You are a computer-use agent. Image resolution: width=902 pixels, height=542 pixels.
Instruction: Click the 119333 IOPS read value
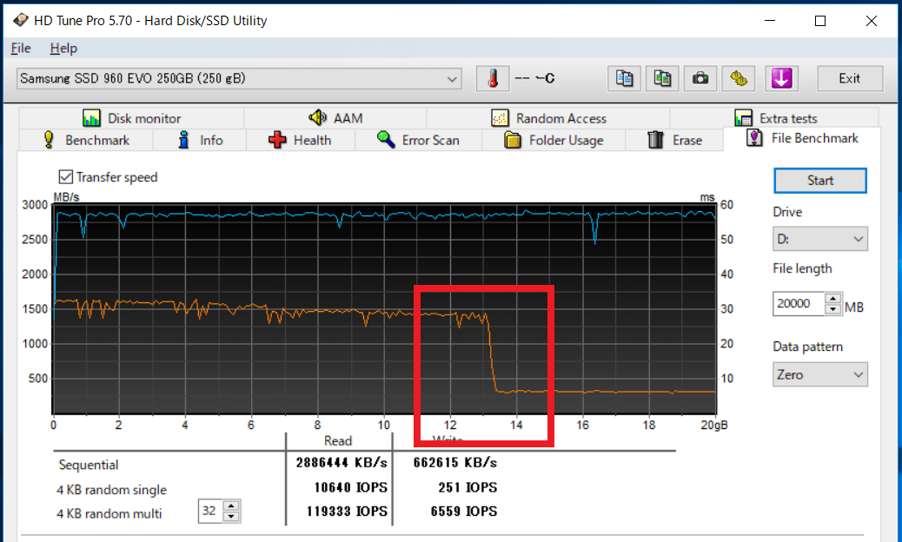[347, 512]
